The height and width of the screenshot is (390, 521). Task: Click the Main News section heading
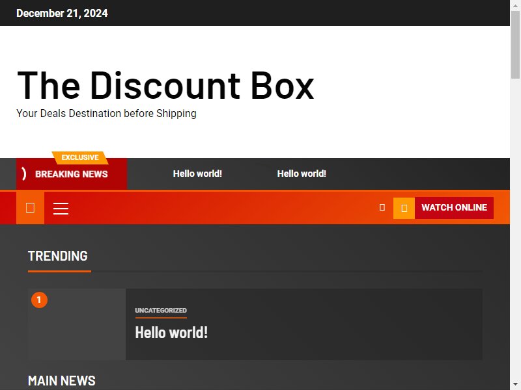62,381
